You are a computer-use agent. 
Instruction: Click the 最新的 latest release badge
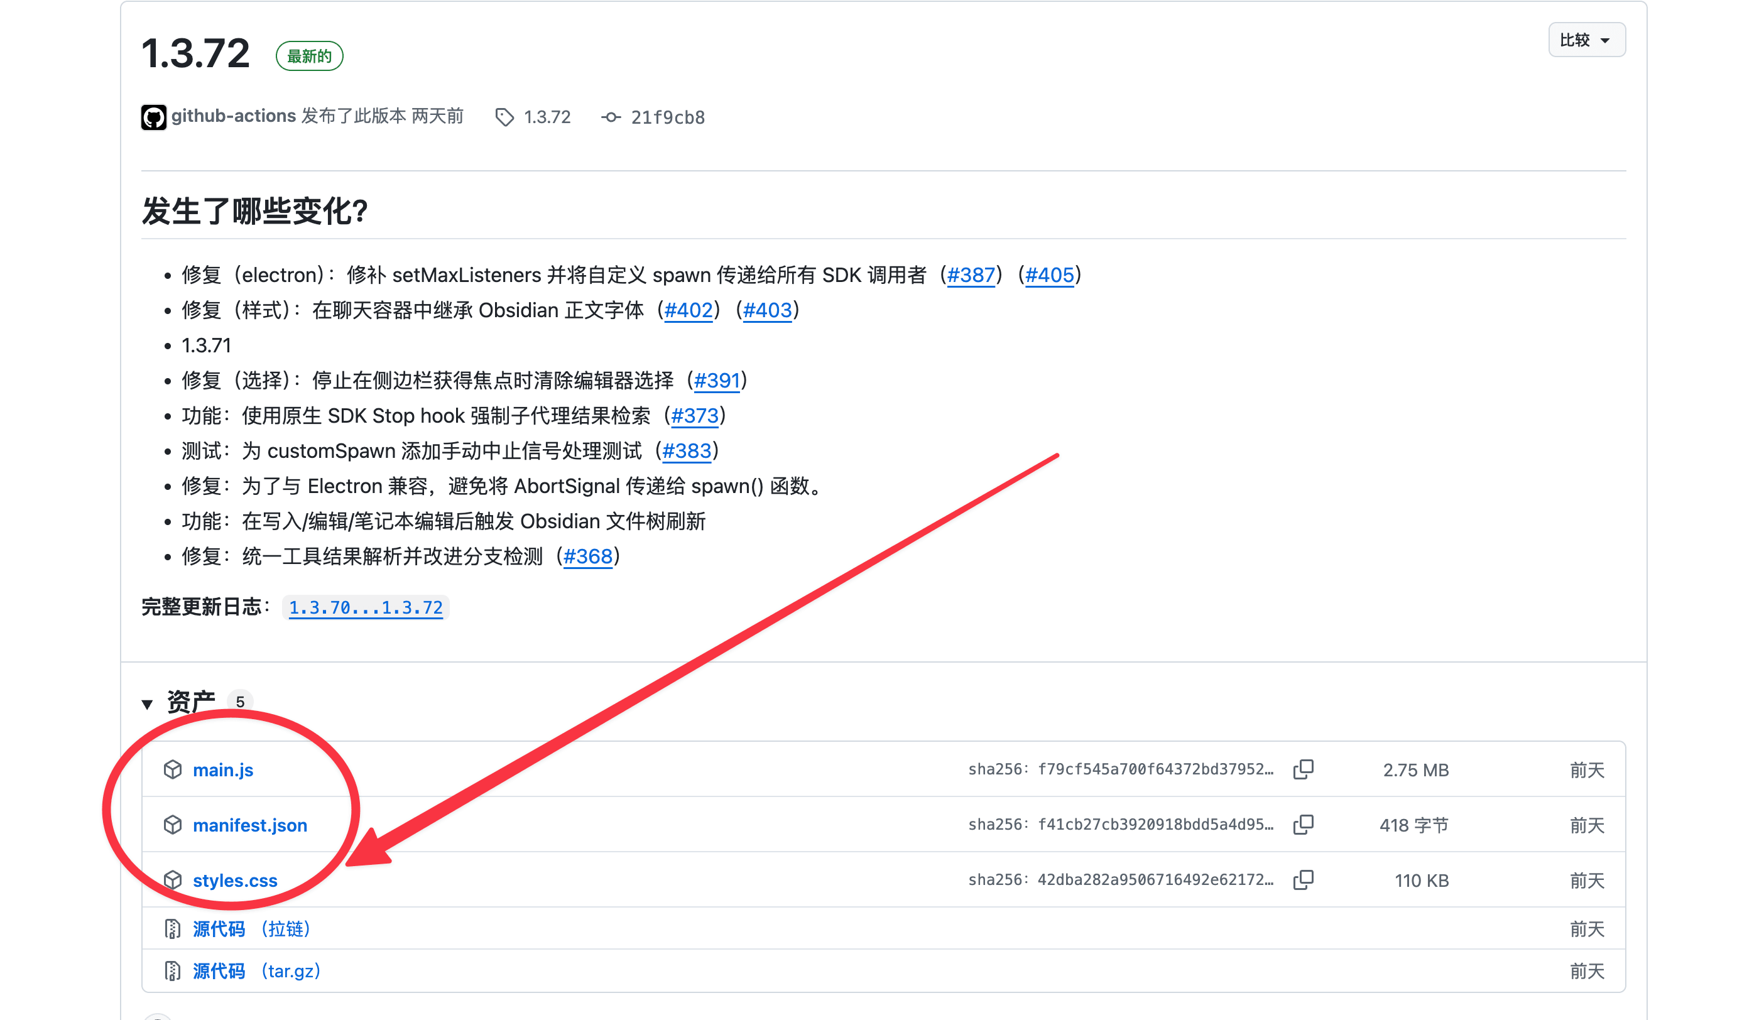tap(308, 56)
